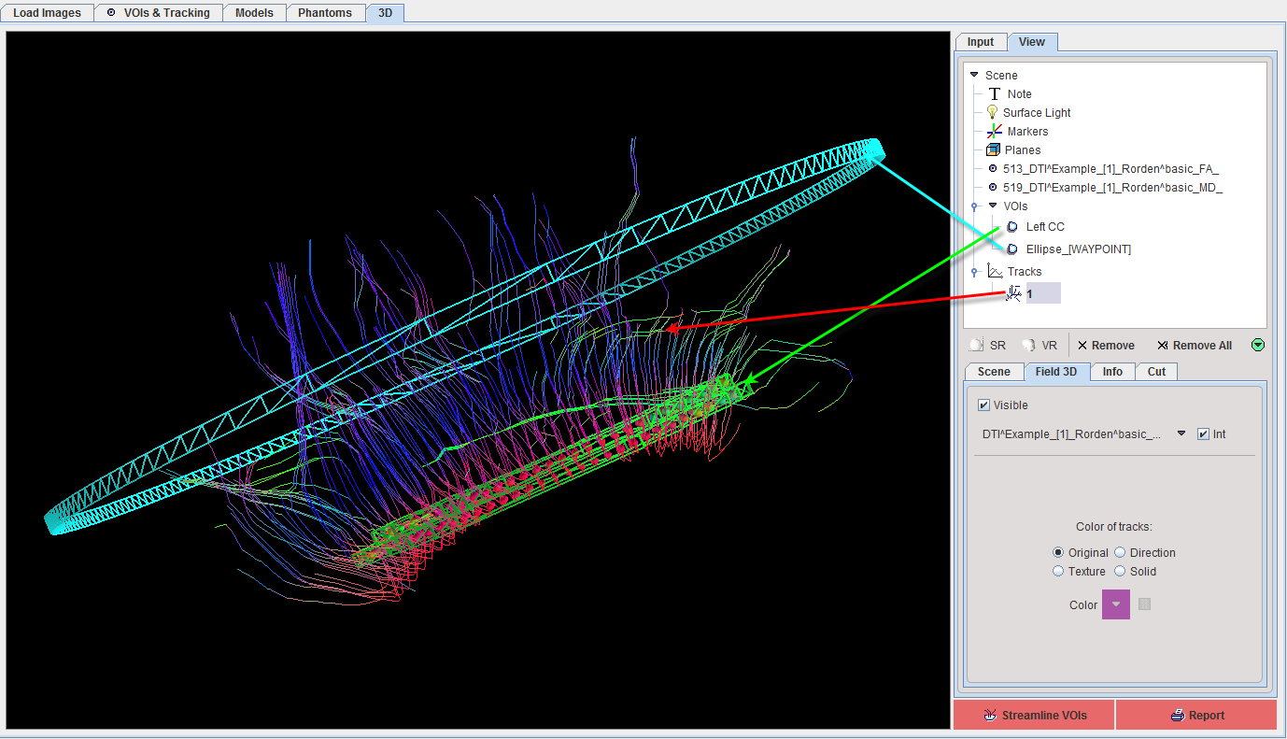Click the Remove All button
The image size is (1287, 739).
click(x=1195, y=345)
